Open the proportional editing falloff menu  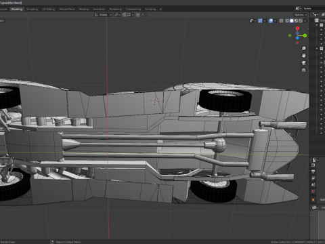click(144, 15)
